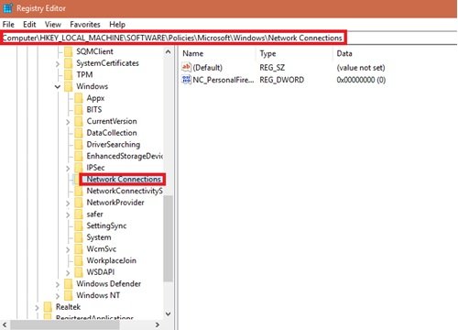Click the NC_PersonalFire DWORD value icon
Viewport: 458px width, 330px height.
coord(186,80)
